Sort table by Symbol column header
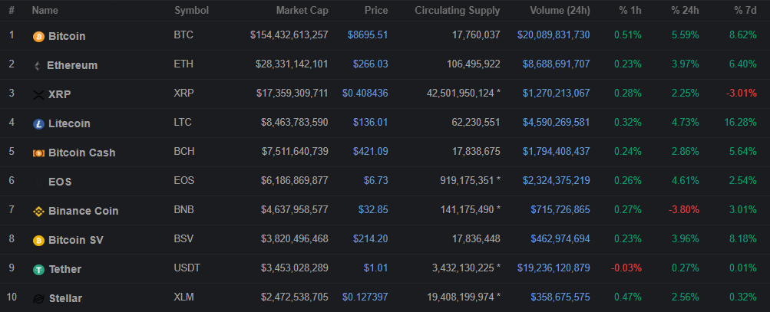The height and width of the screenshot is (312, 770). click(x=191, y=11)
